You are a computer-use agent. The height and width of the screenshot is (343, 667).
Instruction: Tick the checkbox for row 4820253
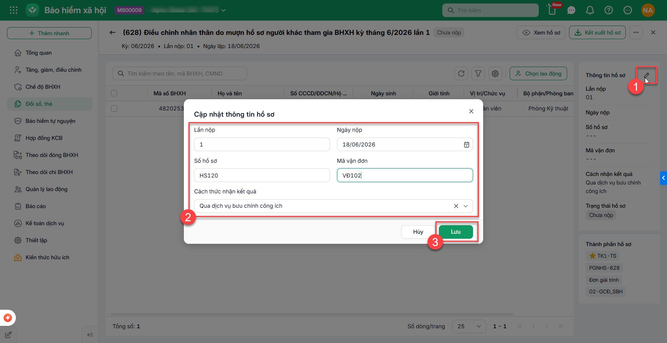point(114,109)
